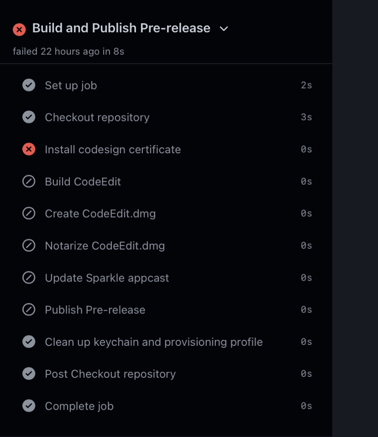Click the check icon beside Complete job
The image size is (378, 437).
(28, 406)
